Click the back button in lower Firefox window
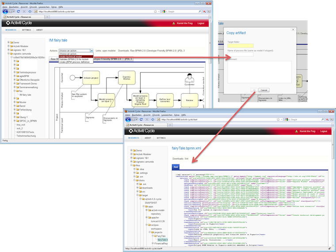The image size is (336, 252). 128,119
